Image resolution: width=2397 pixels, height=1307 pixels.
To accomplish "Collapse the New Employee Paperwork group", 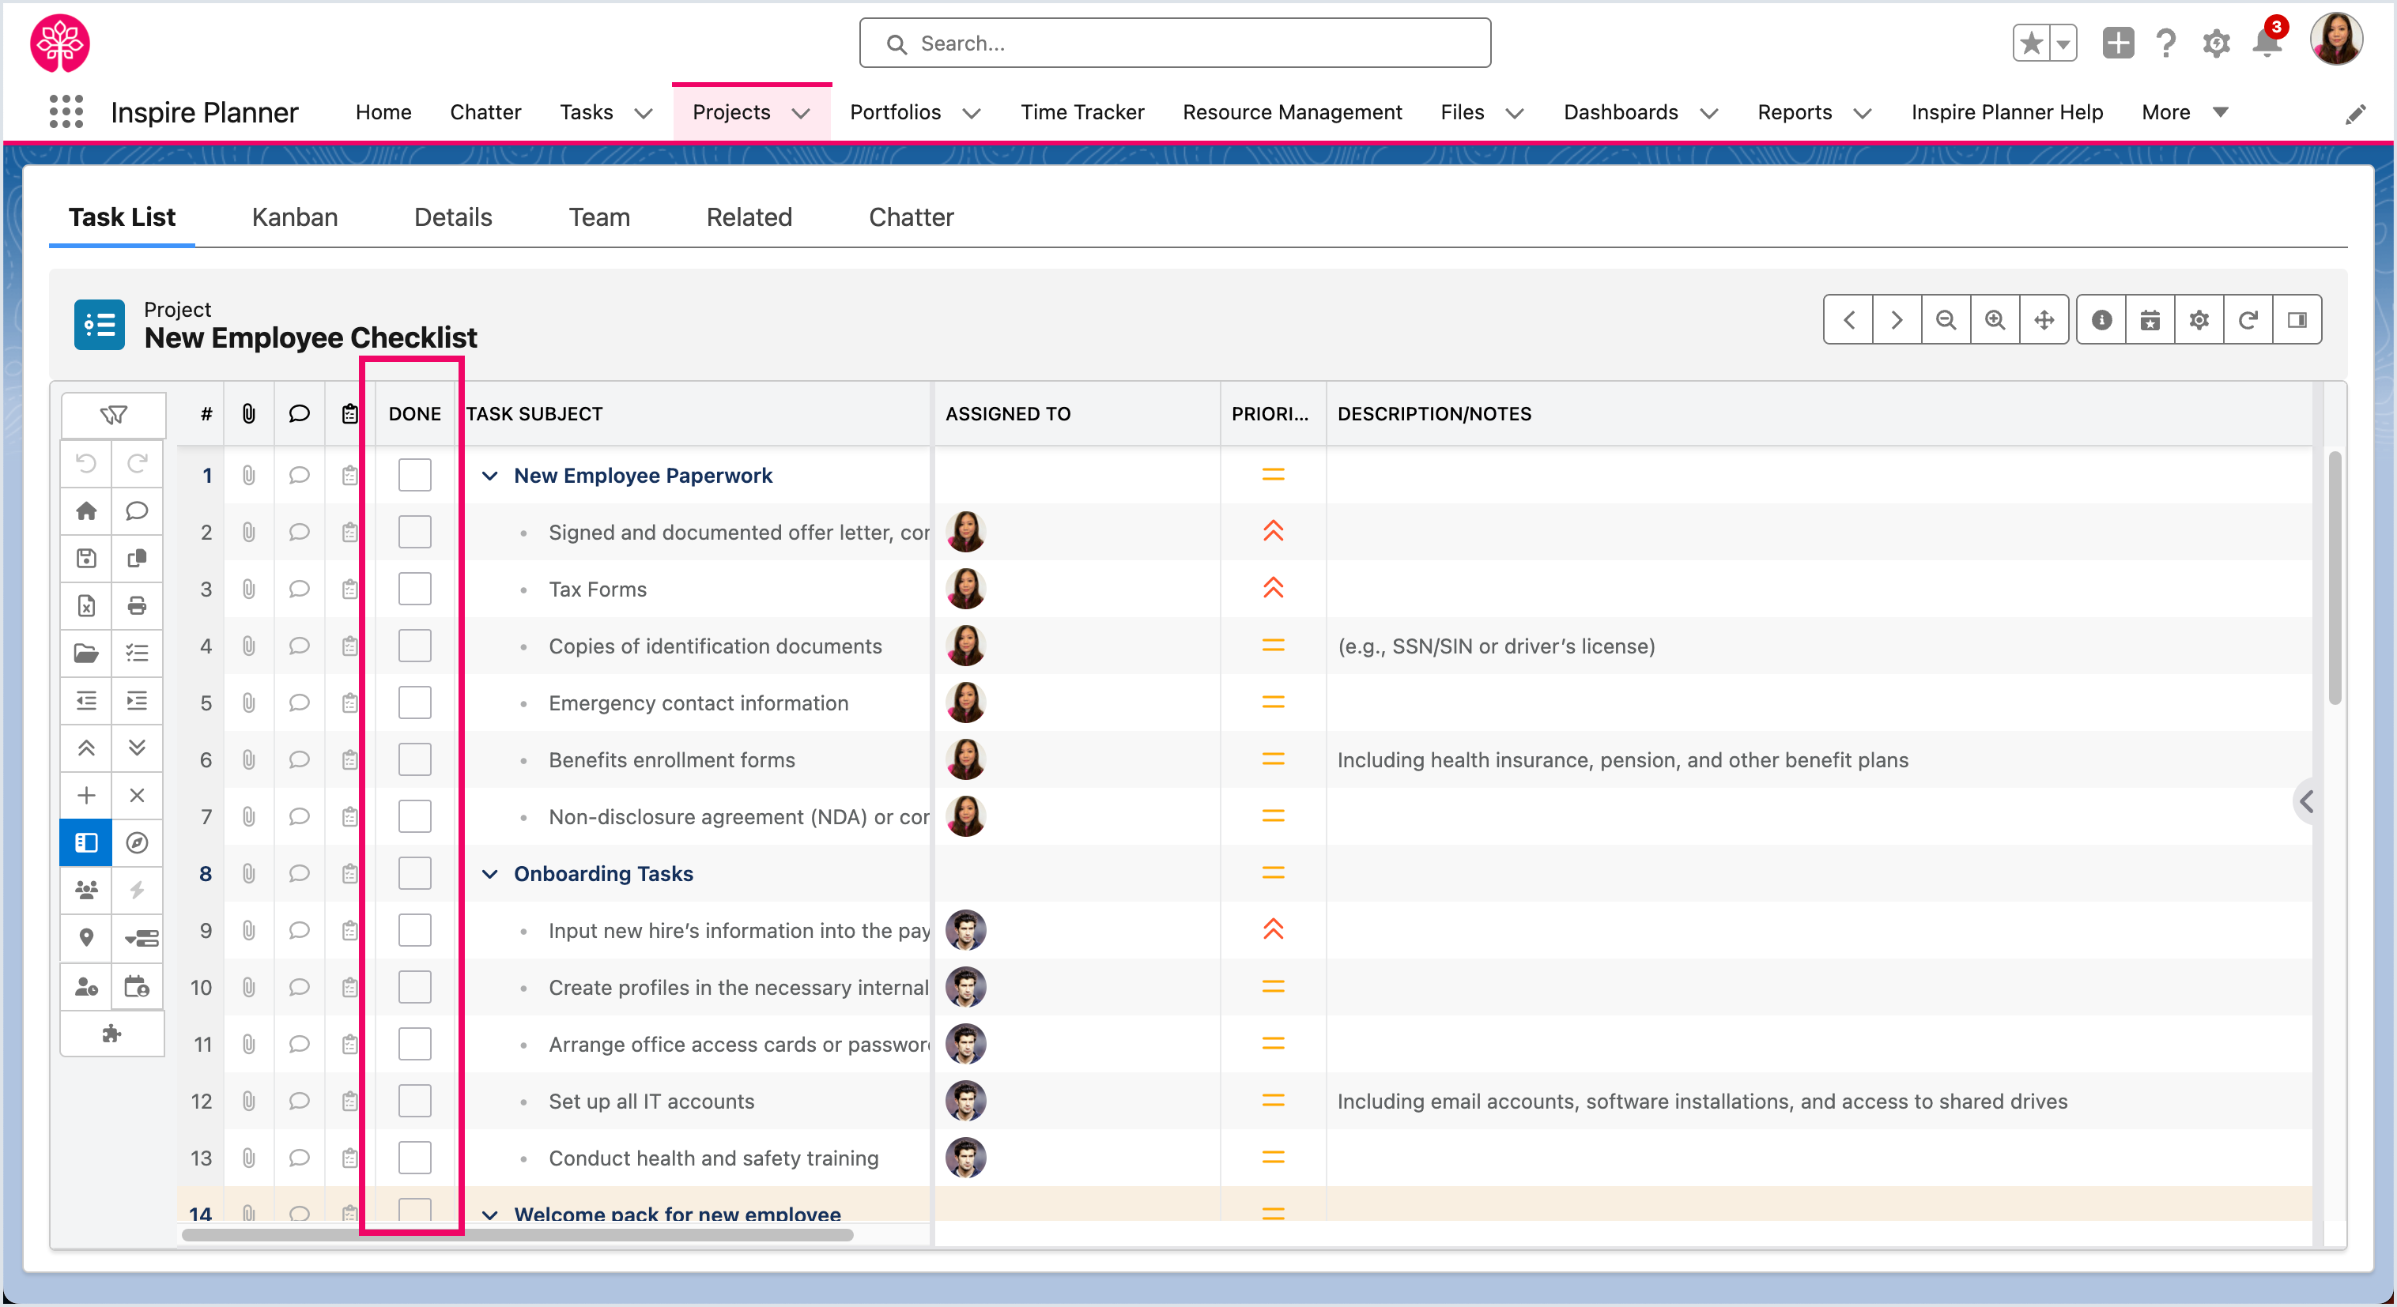I will [x=490, y=476].
